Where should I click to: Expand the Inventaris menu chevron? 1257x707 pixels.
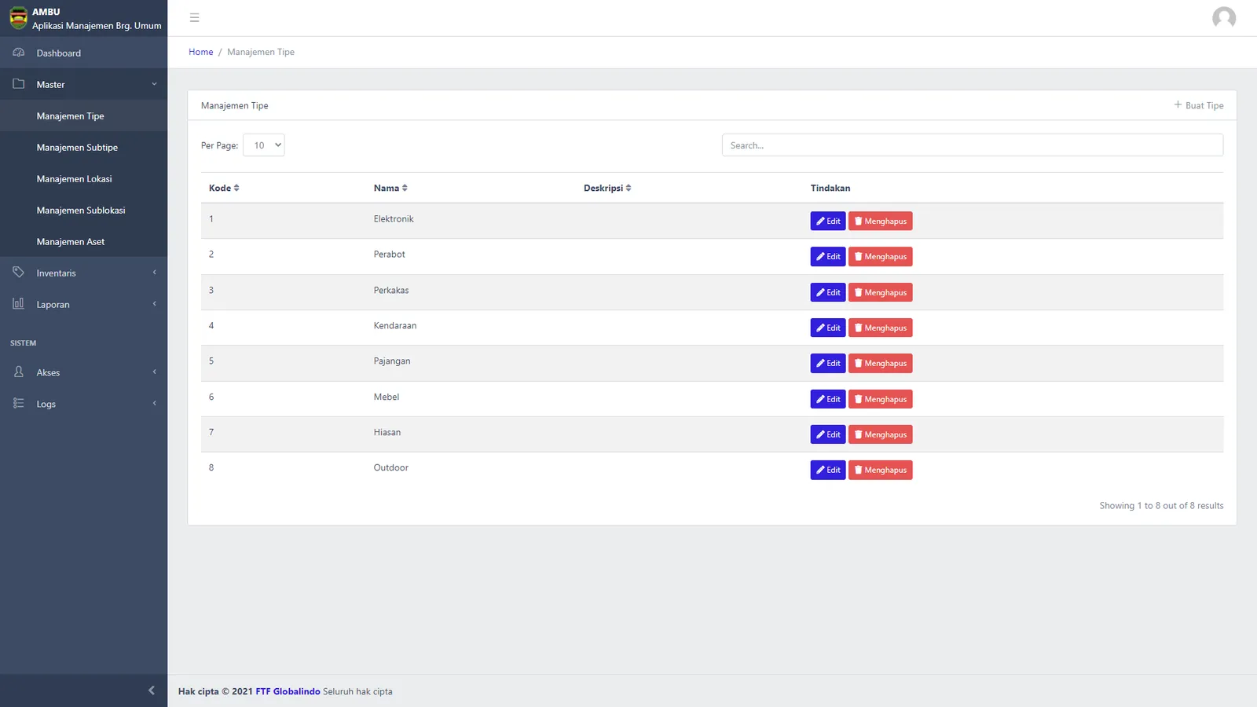coord(154,273)
